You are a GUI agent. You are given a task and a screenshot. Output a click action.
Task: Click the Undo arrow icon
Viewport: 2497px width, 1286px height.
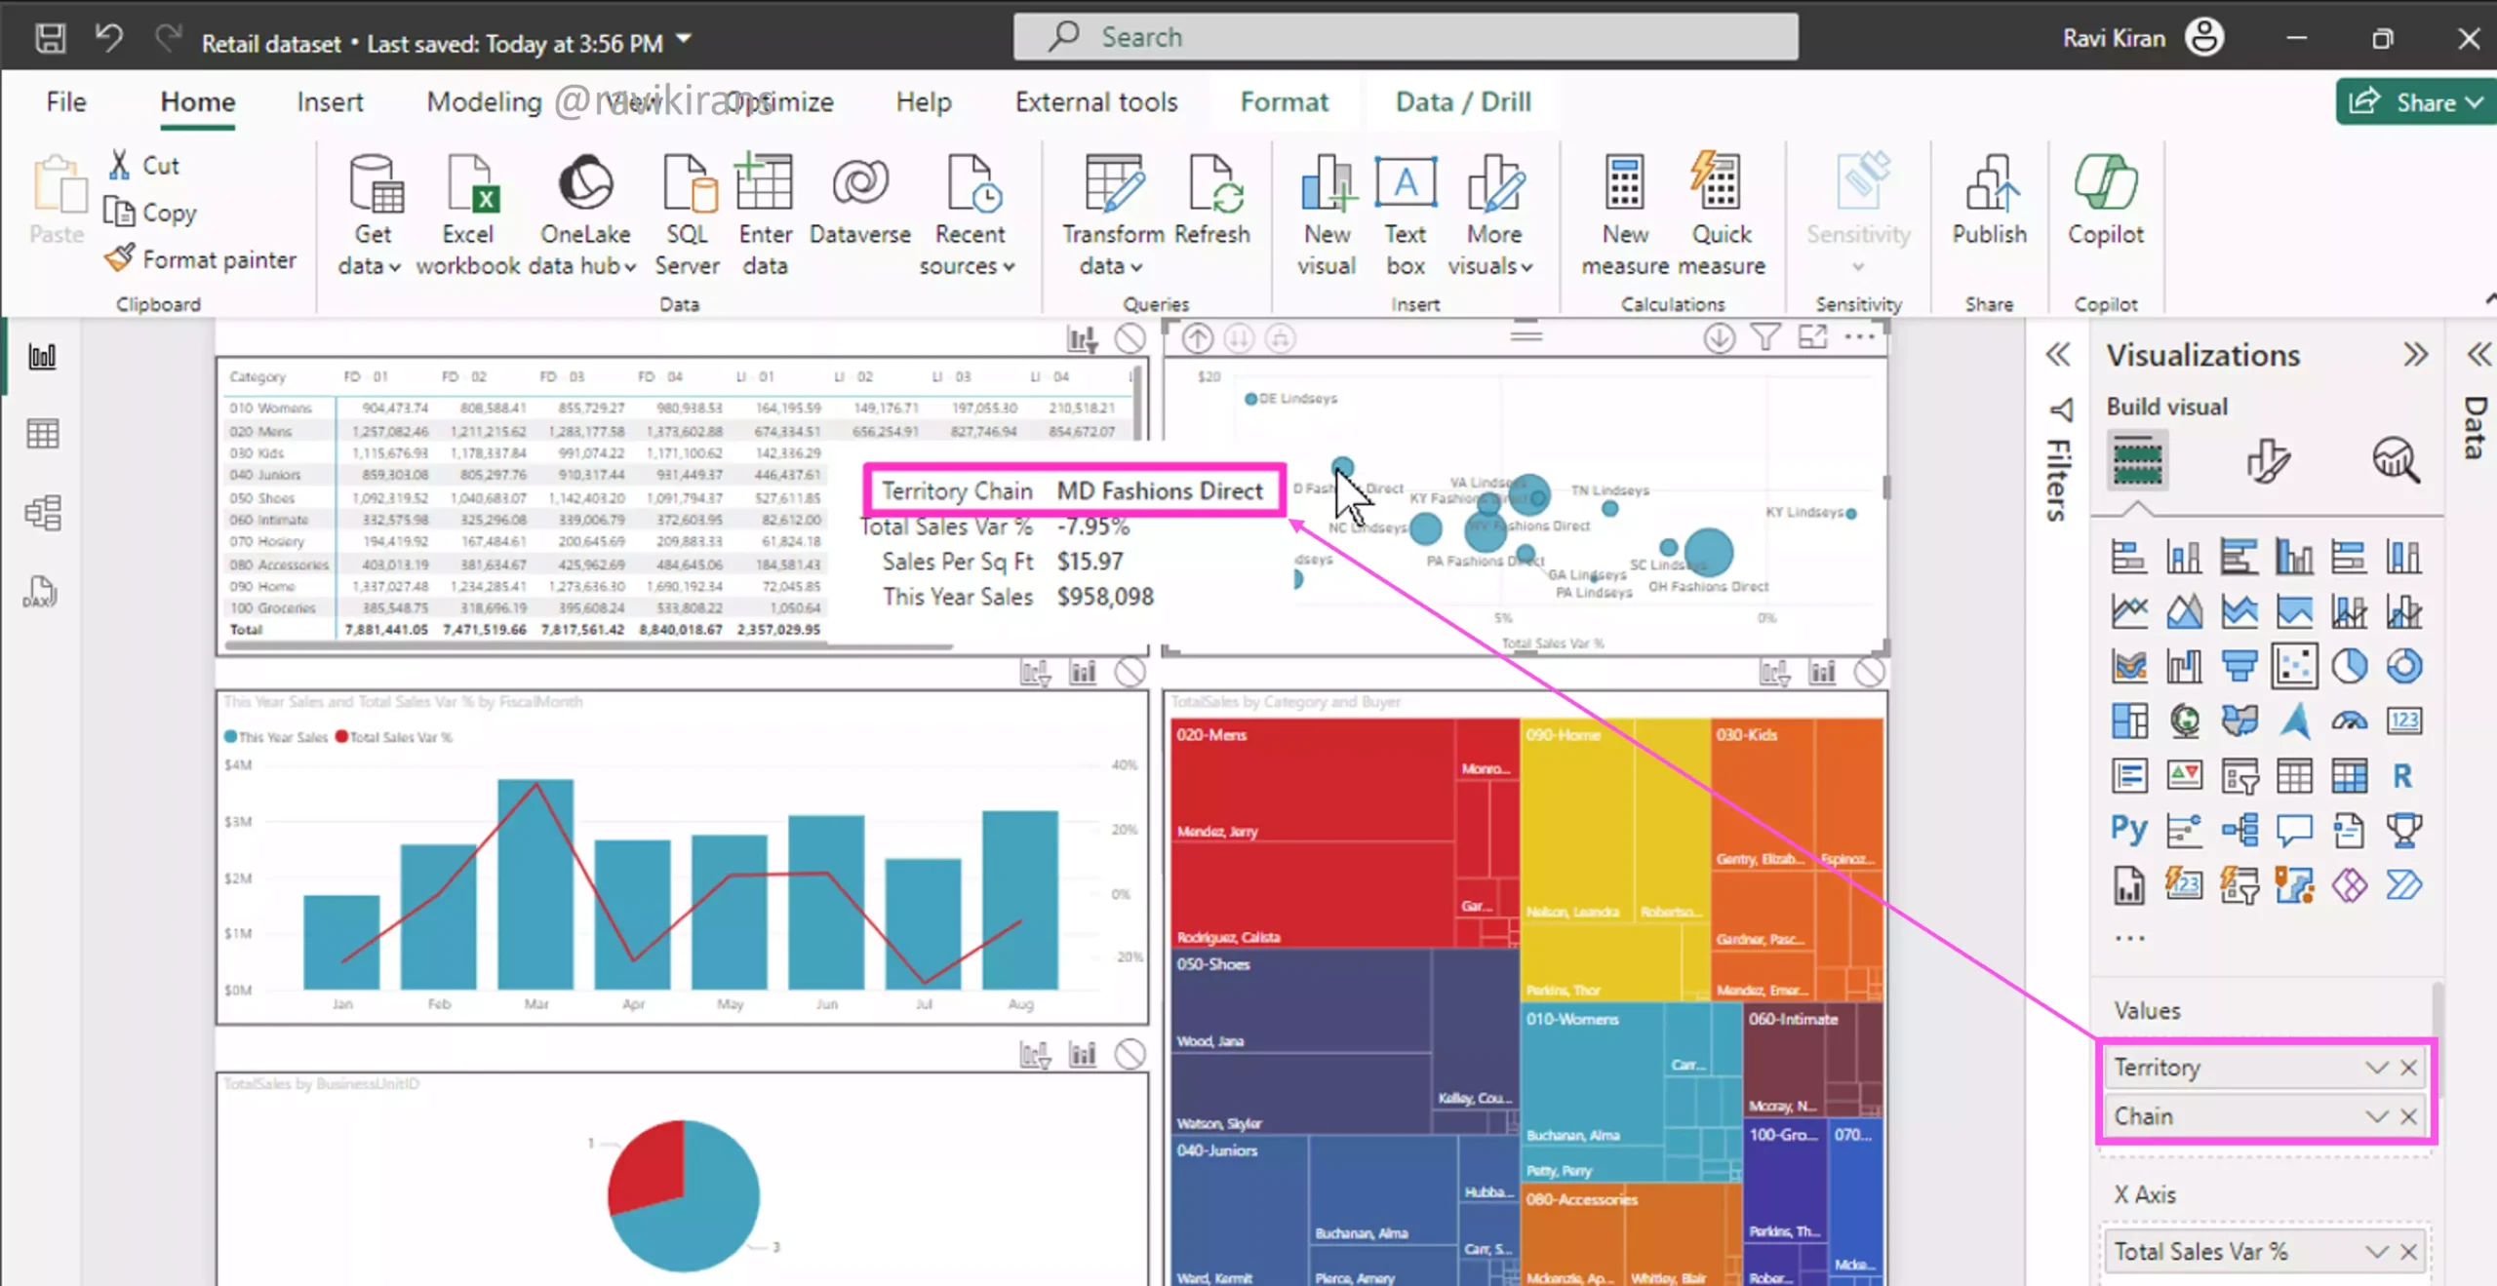pos(109,39)
